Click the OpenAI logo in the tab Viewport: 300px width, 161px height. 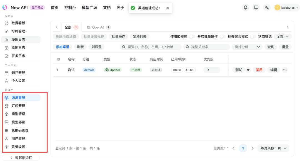tap(89, 27)
